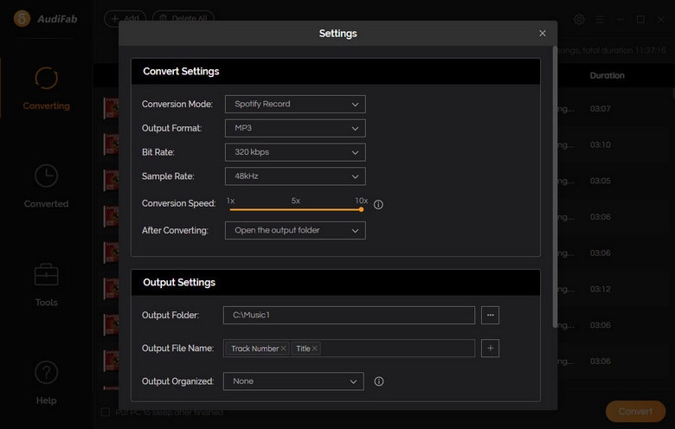
Task: Click the Output Organized info icon
Action: pos(379,381)
